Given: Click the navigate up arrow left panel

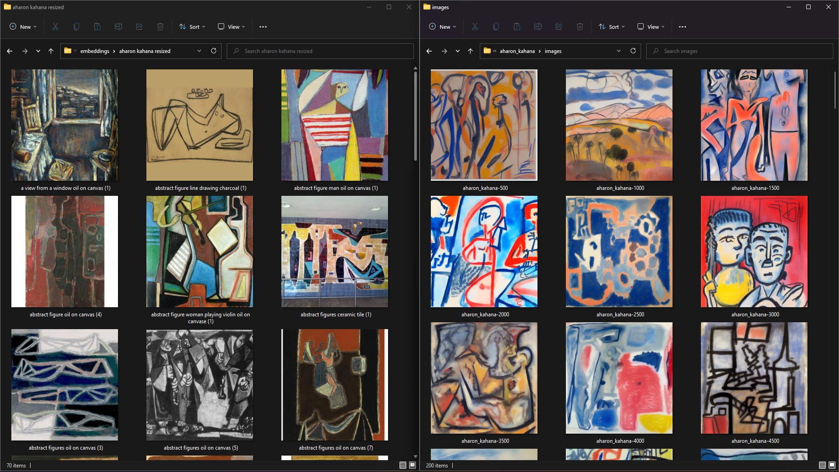Looking at the screenshot, I should (51, 51).
